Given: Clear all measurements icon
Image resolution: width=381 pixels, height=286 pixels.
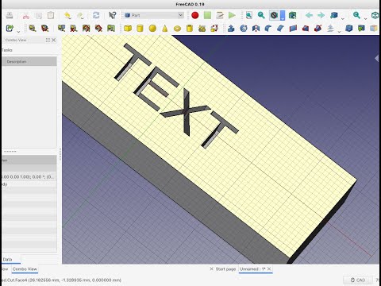Looking at the screenshot, I should point(74,28).
